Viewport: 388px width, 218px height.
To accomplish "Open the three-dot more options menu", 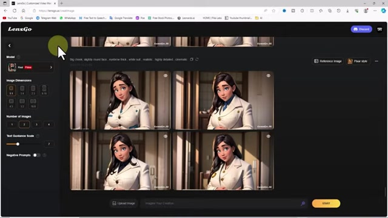I will coord(376,61).
